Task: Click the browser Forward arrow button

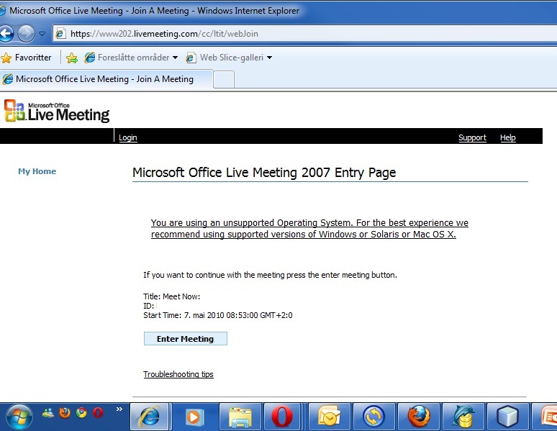Action: (x=27, y=34)
